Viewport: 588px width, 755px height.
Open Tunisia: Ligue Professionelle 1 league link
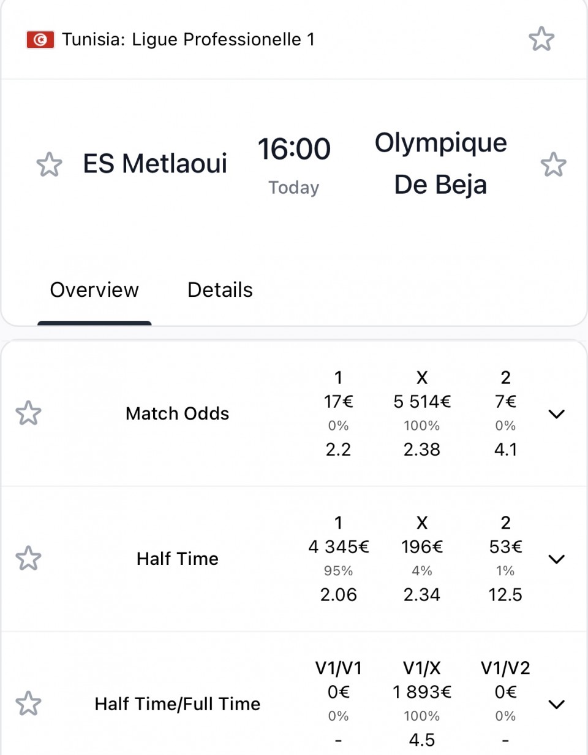189,40
